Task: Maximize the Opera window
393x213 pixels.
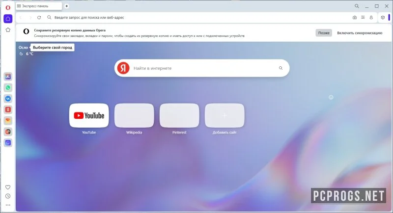Action: [x=377, y=6]
